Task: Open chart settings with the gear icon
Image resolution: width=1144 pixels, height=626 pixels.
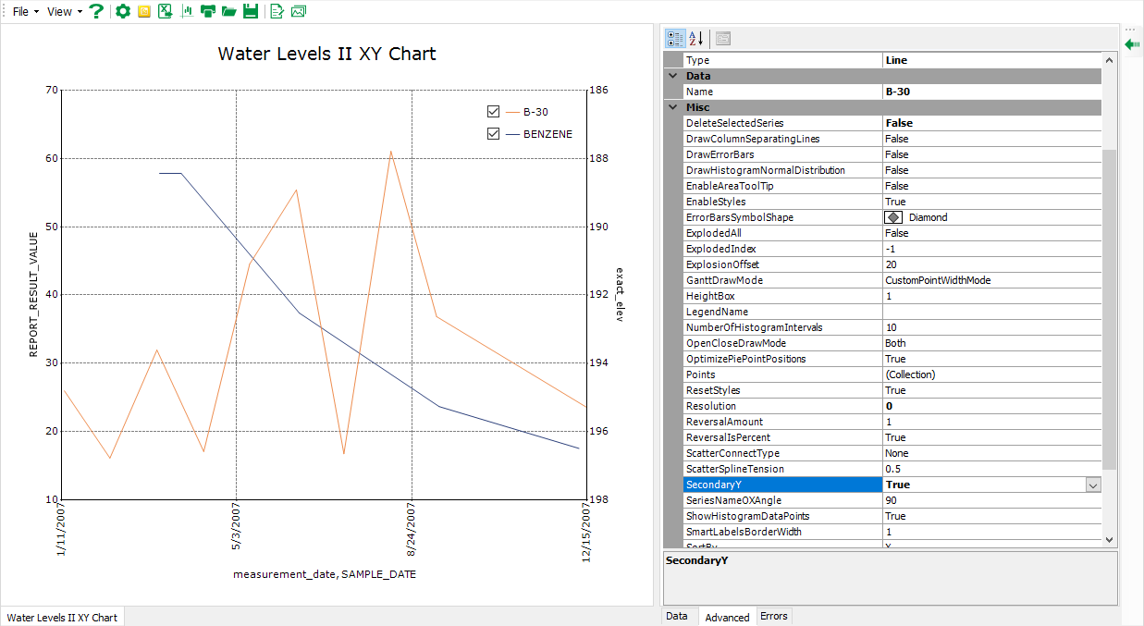Action: click(x=122, y=11)
